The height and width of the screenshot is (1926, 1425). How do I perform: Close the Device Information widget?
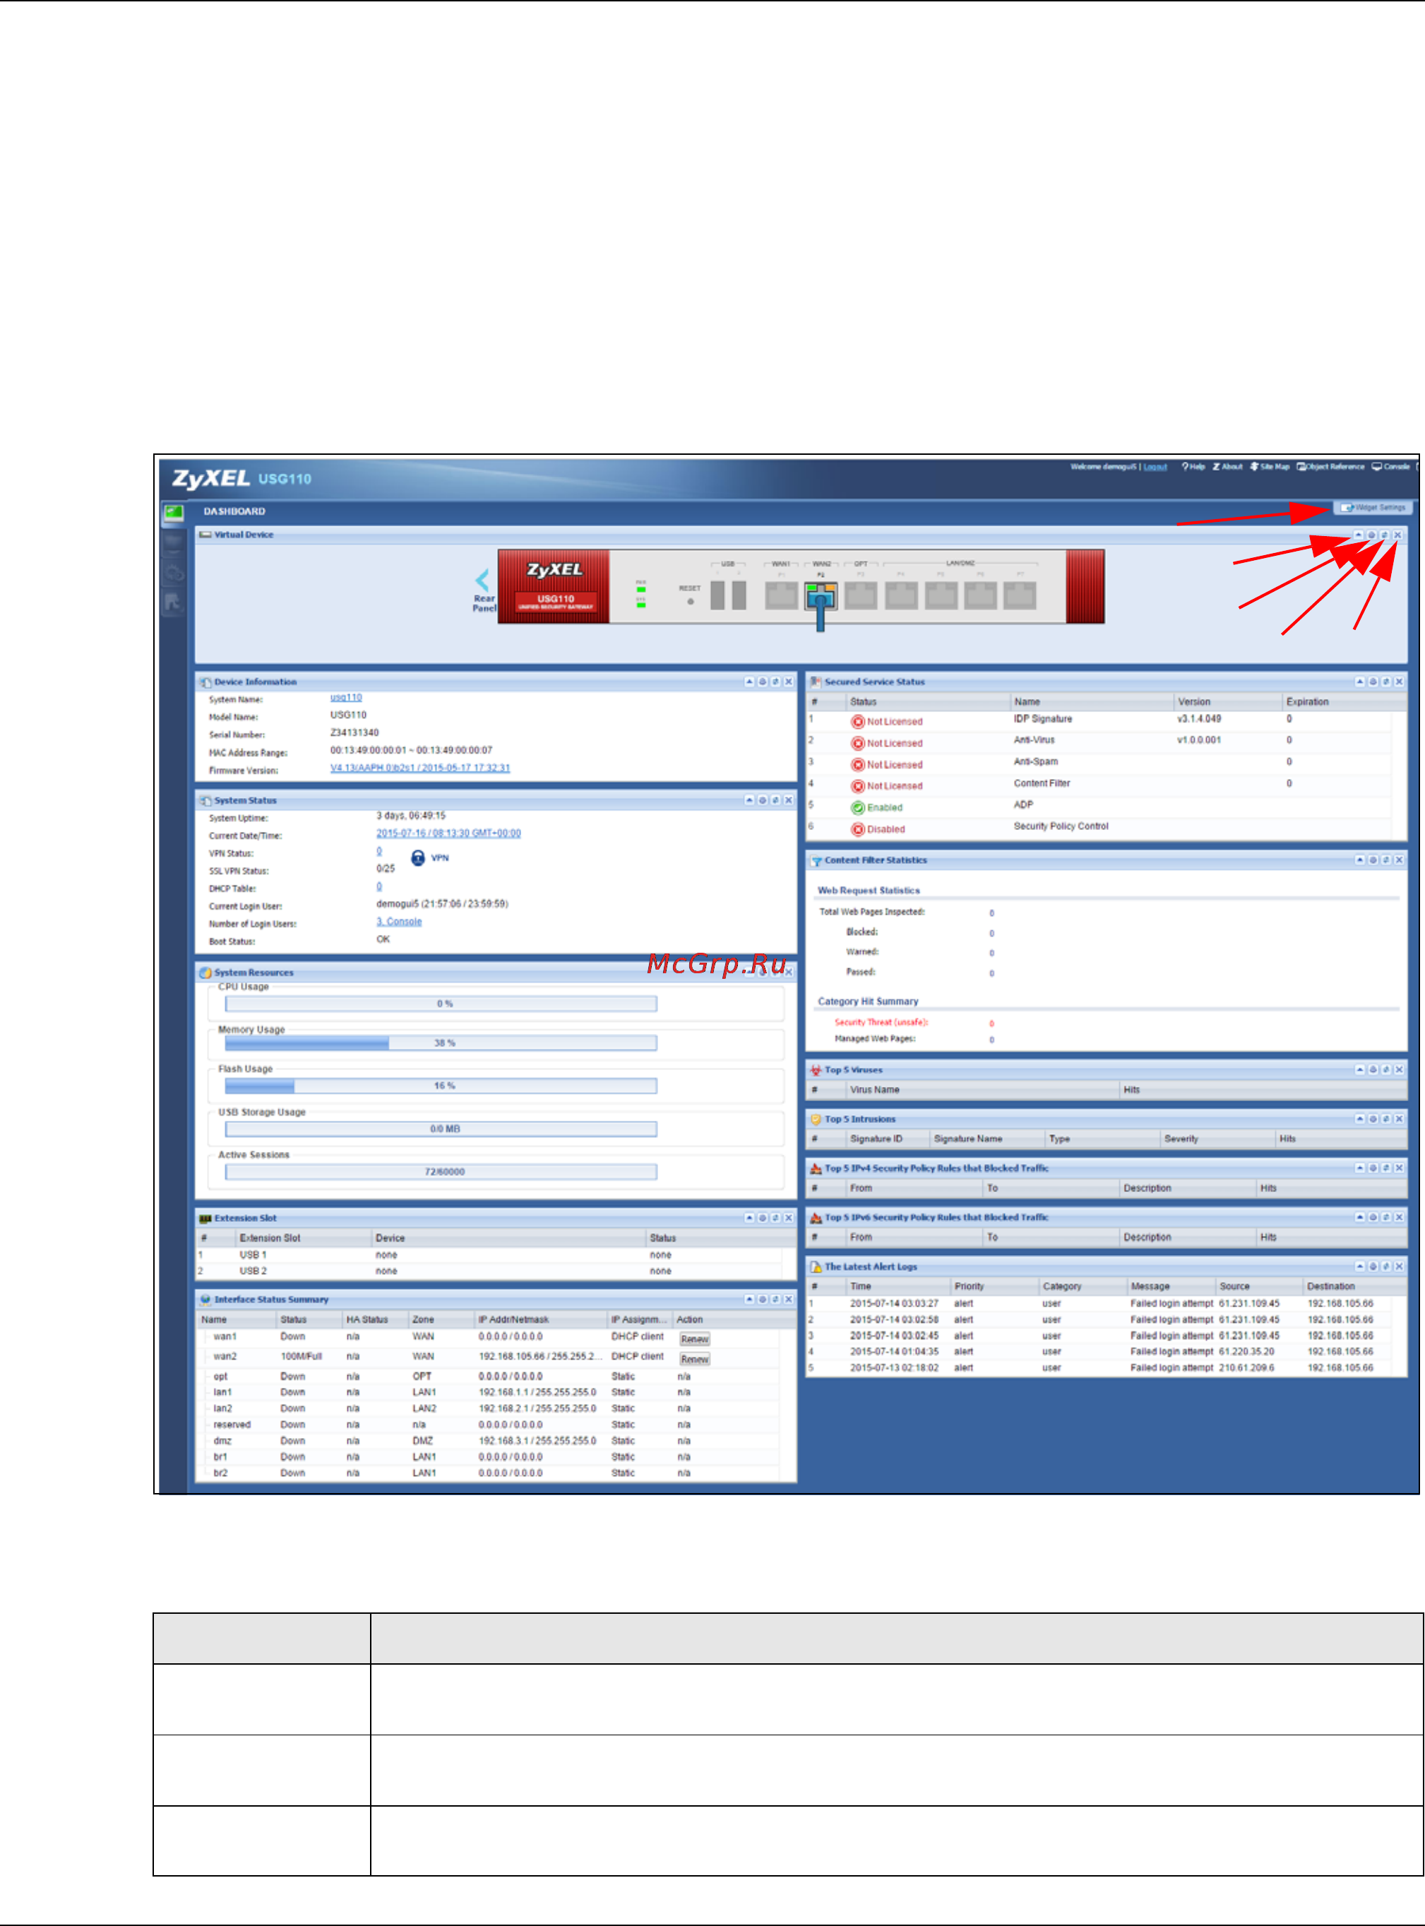coord(787,682)
